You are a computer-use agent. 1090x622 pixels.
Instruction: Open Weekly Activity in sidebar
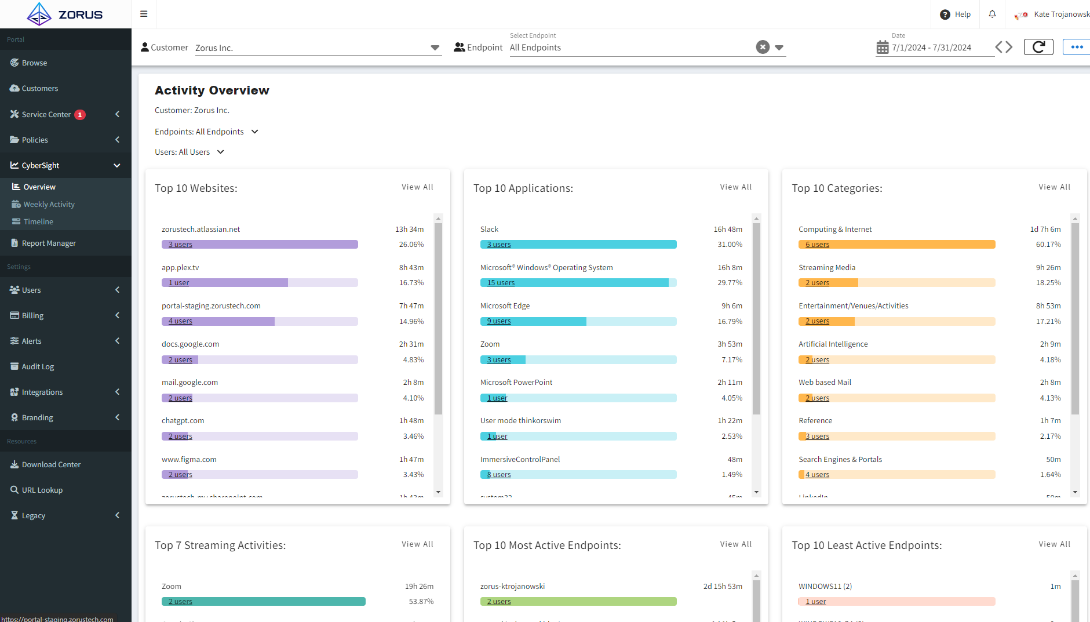click(x=49, y=204)
